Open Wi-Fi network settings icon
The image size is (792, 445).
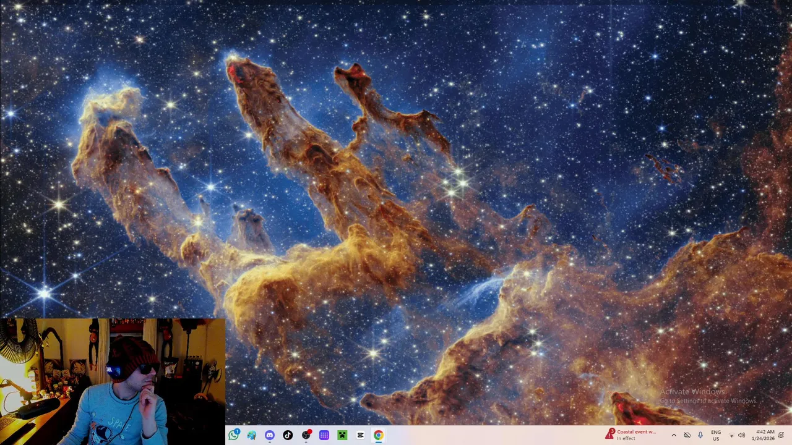tap(731, 436)
